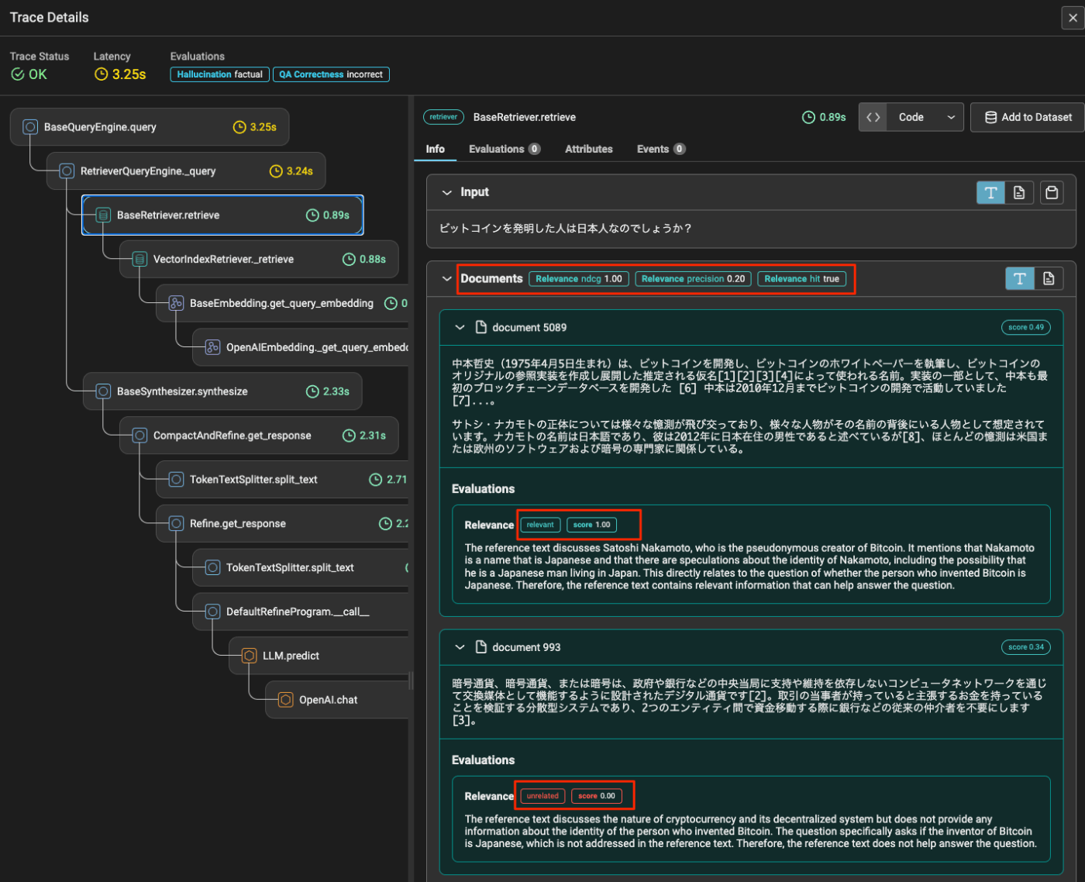The width and height of the screenshot is (1085, 882).
Task: Click the DefaultRefineProgram.__call__ span icon
Action: [x=212, y=612]
